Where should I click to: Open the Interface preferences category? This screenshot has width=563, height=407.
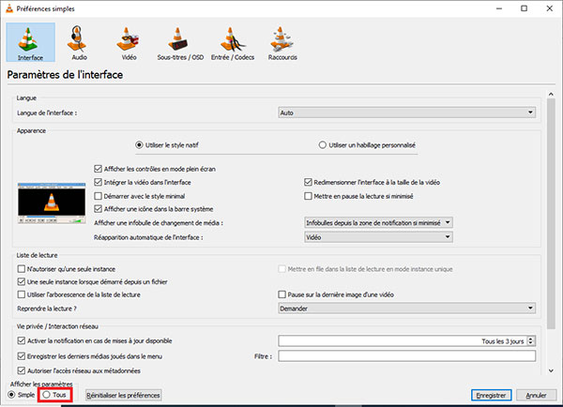tap(31, 42)
